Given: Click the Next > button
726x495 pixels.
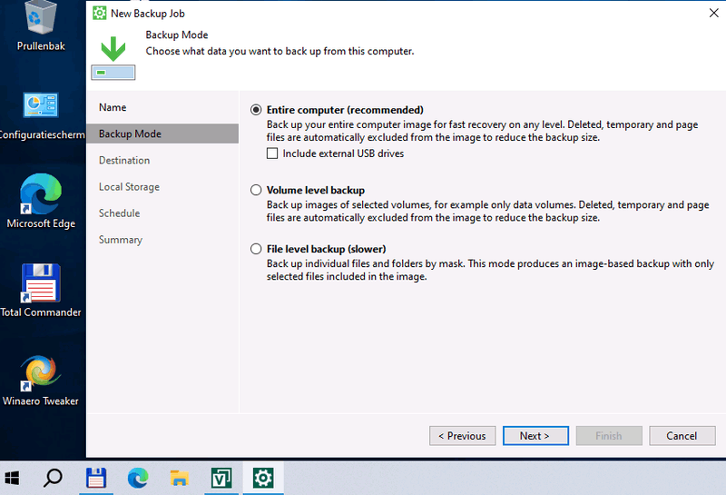Looking at the screenshot, I should [x=535, y=436].
